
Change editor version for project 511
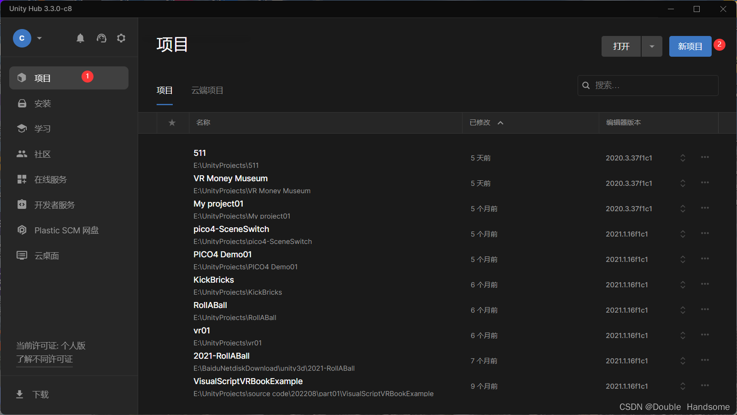pos(683,158)
